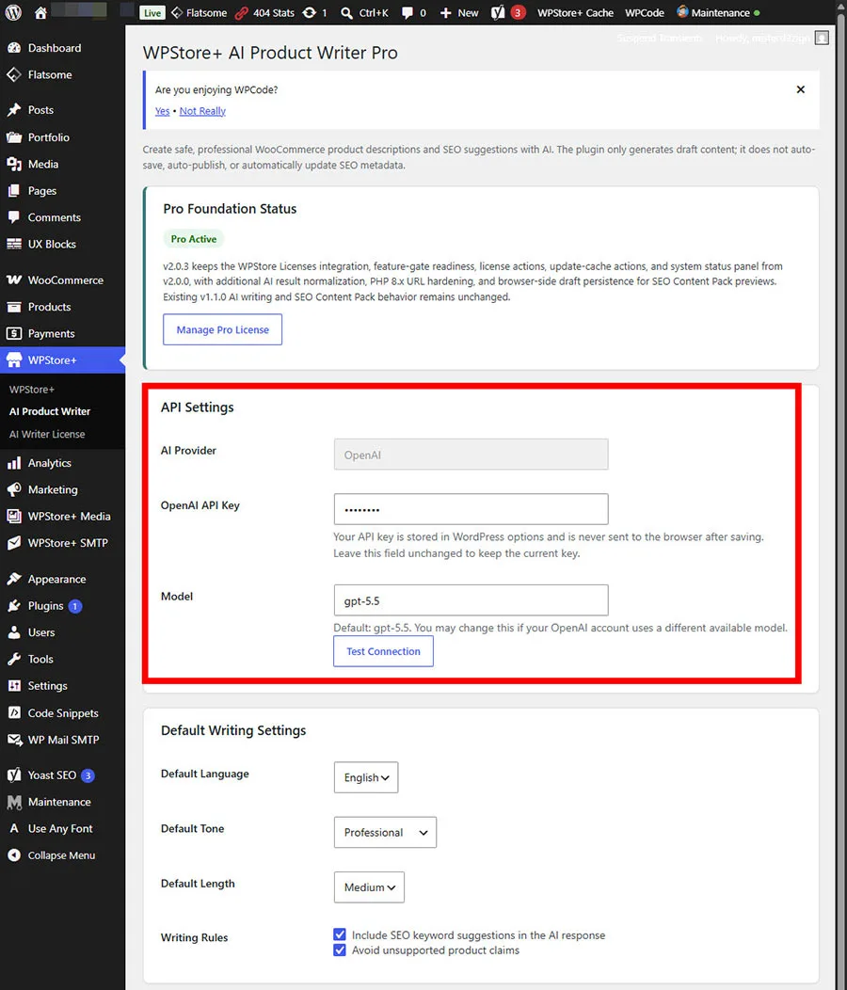The width and height of the screenshot is (847, 990).
Task: Click the user avatar top right
Action: click(821, 38)
